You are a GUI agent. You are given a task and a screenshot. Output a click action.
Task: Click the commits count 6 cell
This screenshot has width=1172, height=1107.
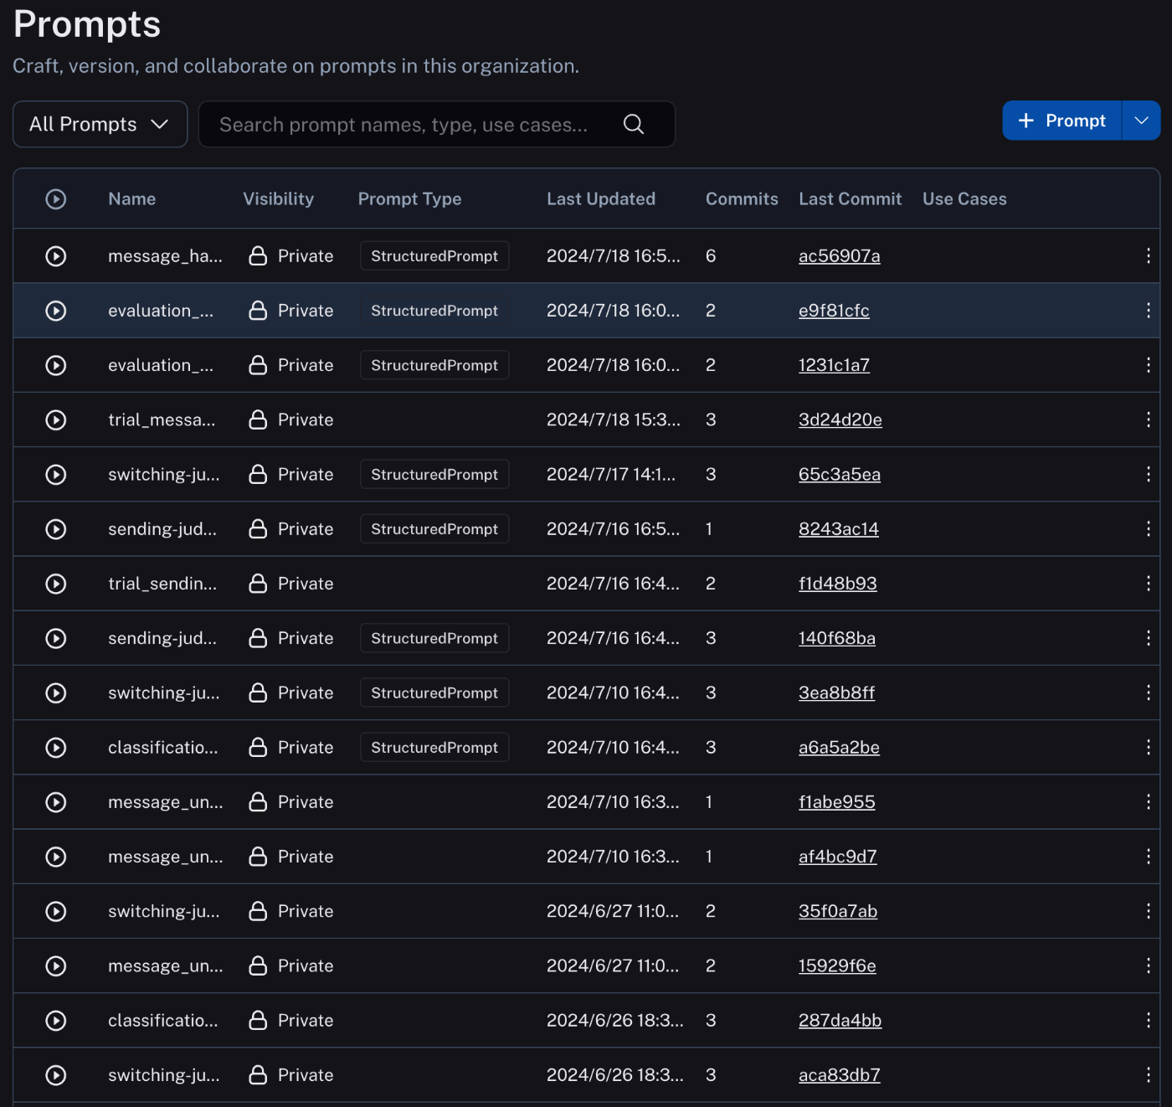(711, 256)
